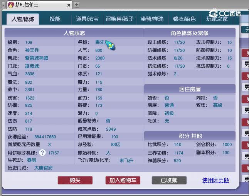The image size is (249, 196).
Task: Select the level value 109
Action: coord(29,42)
